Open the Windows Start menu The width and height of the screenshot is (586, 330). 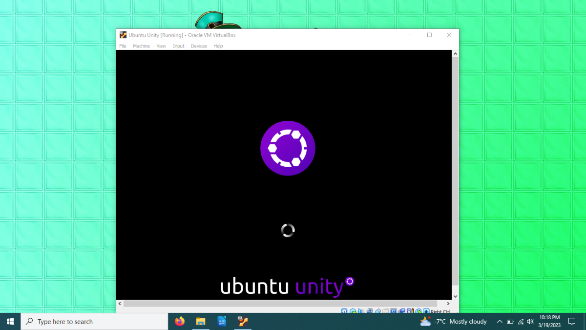tap(10, 321)
